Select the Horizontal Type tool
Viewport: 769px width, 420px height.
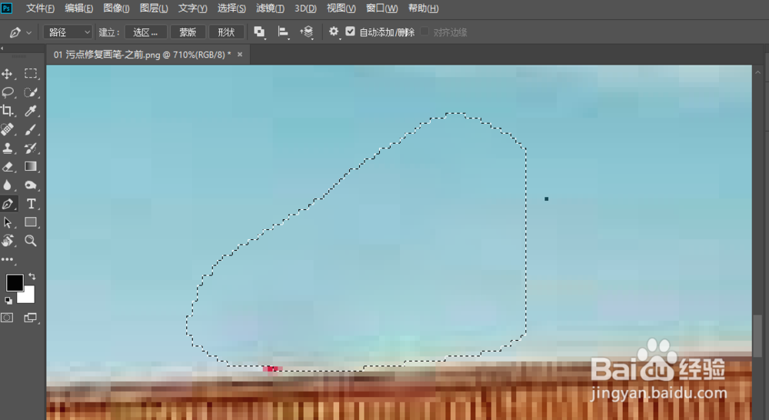point(31,204)
